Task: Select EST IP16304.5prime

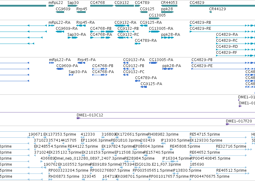Action: coord(170,161)
